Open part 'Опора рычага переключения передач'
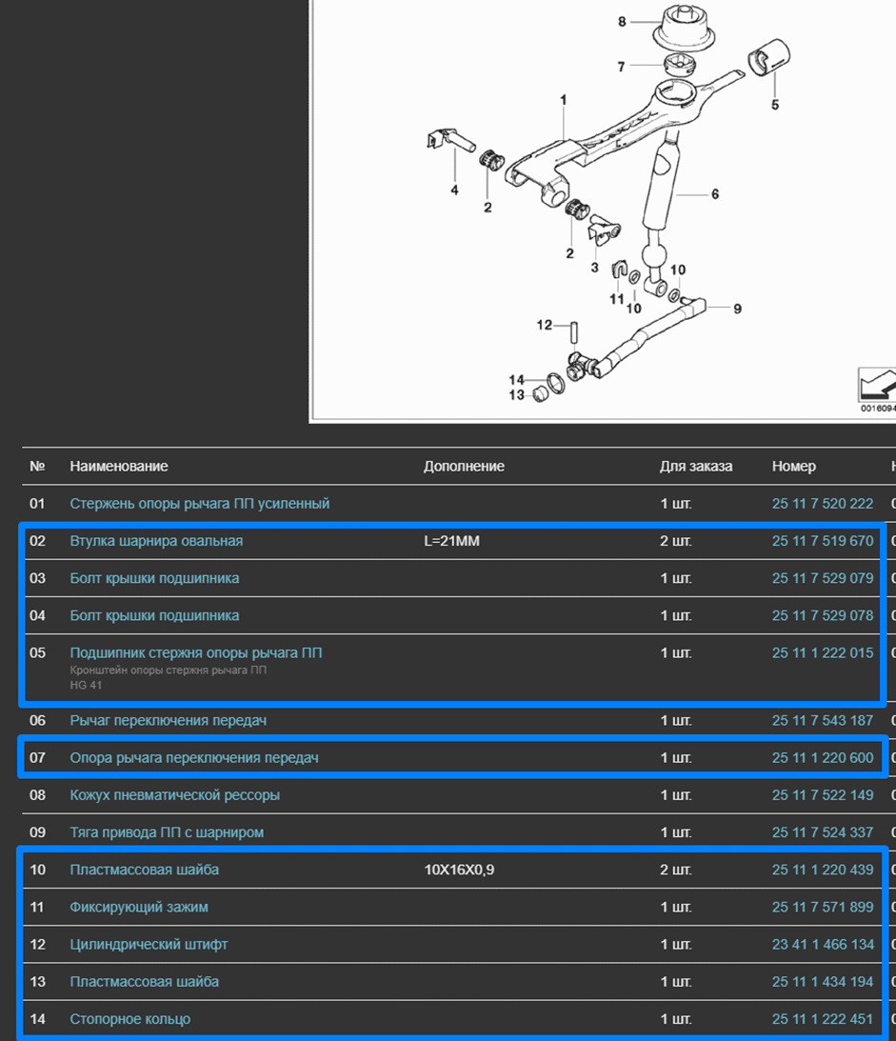 (x=194, y=757)
